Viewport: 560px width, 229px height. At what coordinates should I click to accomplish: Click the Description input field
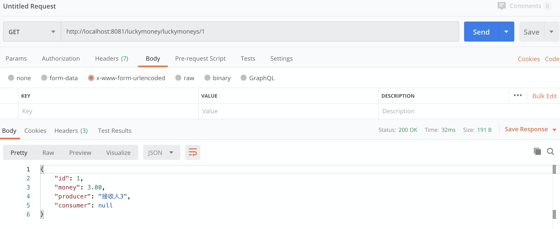[469, 111]
